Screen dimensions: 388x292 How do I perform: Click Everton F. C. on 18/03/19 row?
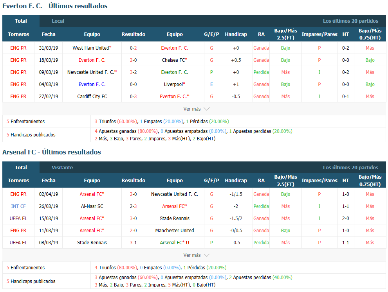92,60
